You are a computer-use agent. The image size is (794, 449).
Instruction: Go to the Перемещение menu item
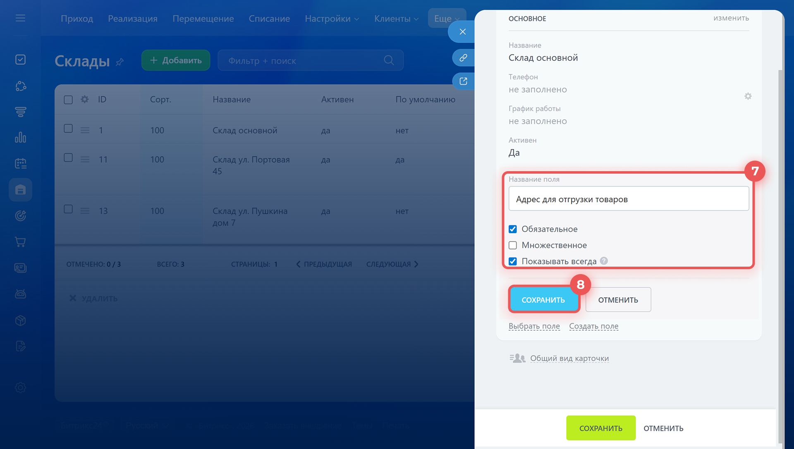point(203,19)
